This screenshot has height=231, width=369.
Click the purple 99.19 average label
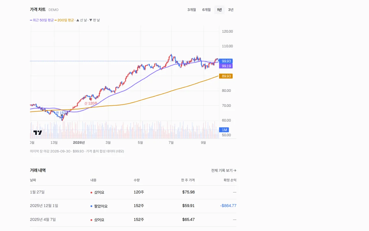pyautogui.click(x=226, y=66)
